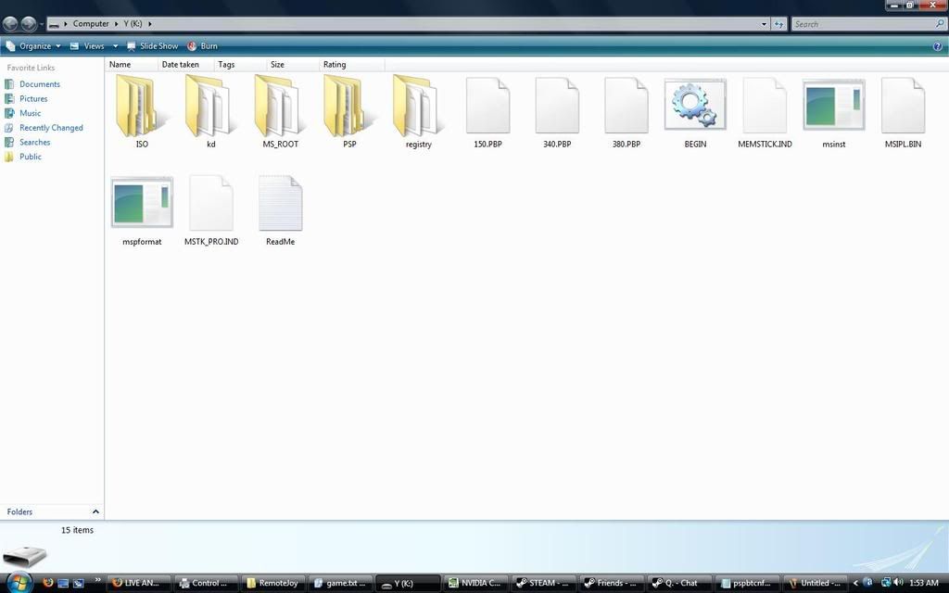Sort by the Rating column header

coord(352,64)
